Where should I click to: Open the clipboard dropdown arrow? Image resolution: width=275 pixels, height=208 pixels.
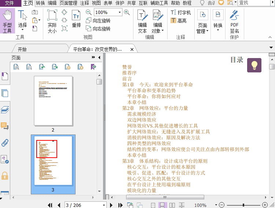click(x=40, y=20)
